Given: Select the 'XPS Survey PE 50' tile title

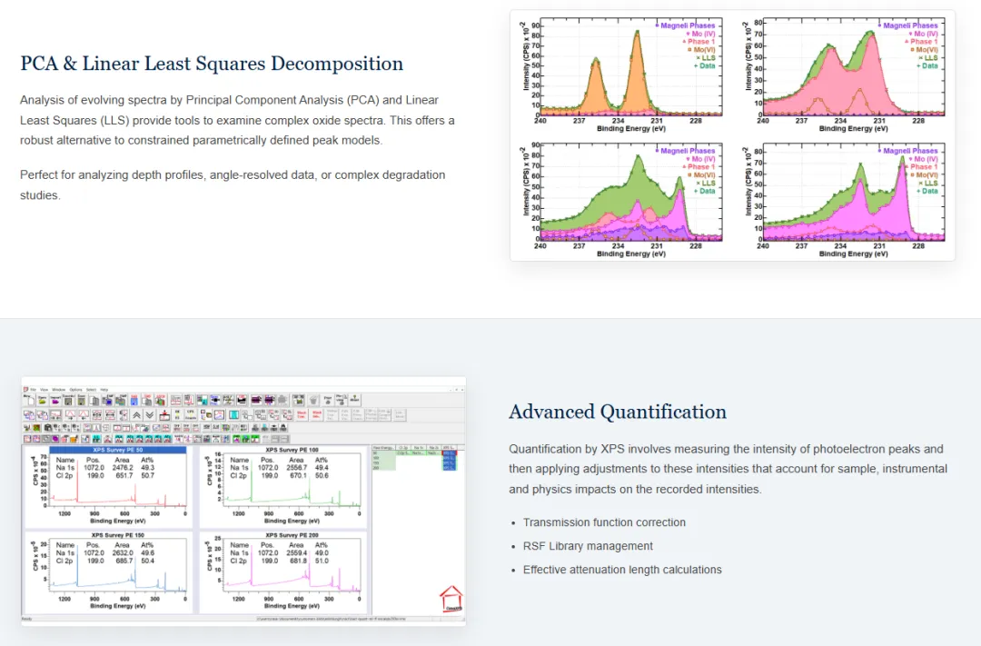Looking at the screenshot, I should 117,450.
